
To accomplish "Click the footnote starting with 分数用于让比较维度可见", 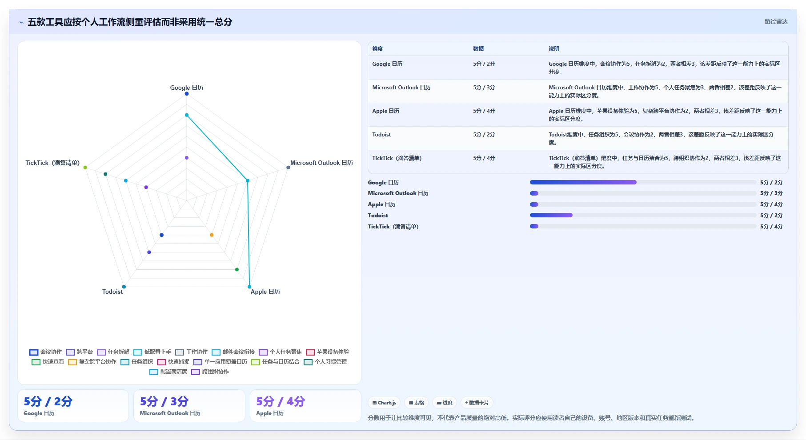I will pyautogui.click(x=532, y=418).
